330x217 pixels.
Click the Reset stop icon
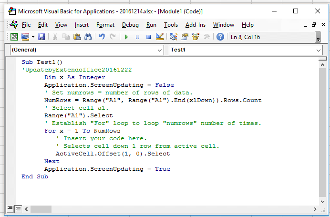coord(148,37)
